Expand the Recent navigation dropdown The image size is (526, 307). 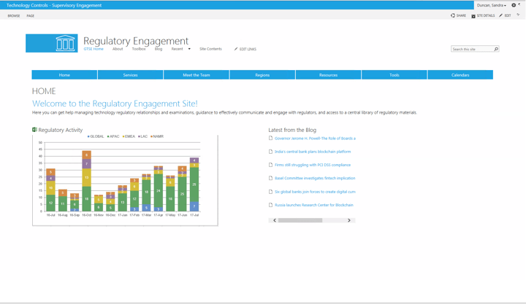(x=189, y=49)
